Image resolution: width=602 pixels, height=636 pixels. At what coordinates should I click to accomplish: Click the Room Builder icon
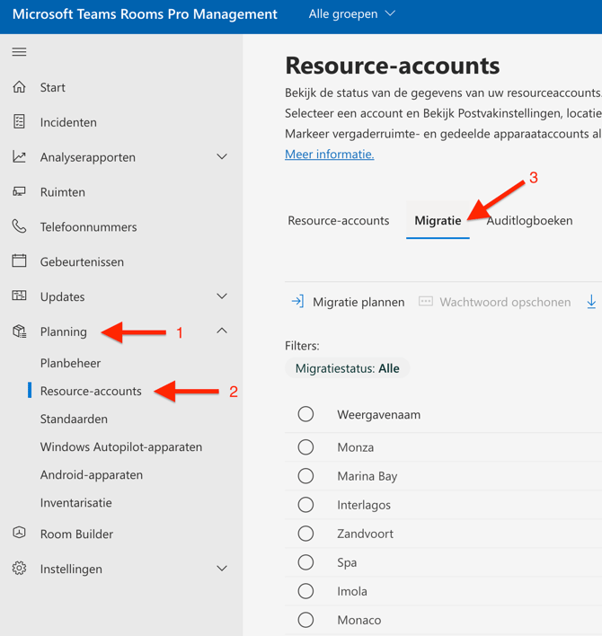click(x=19, y=533)
